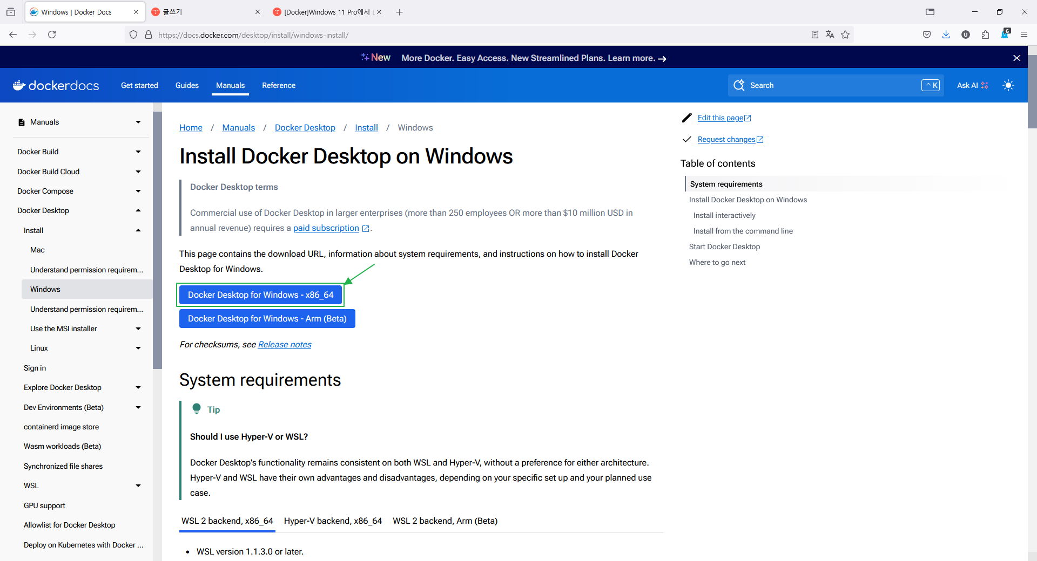Image resolution: width=1037 pixels, height=561 pixels.
Task: Click the browser forward arrow
Action: [x=32, y=35]
